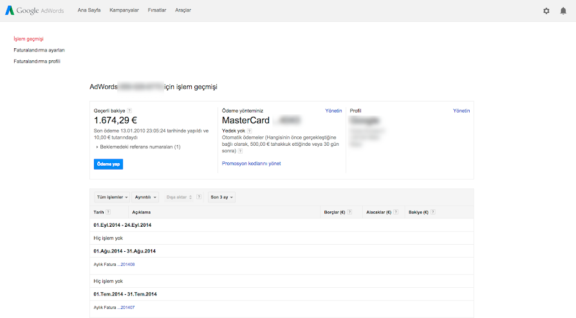Viewport: 576px width, 318px height.
Task: Open the Kampanyalar menu
Action: click(124, 10)
